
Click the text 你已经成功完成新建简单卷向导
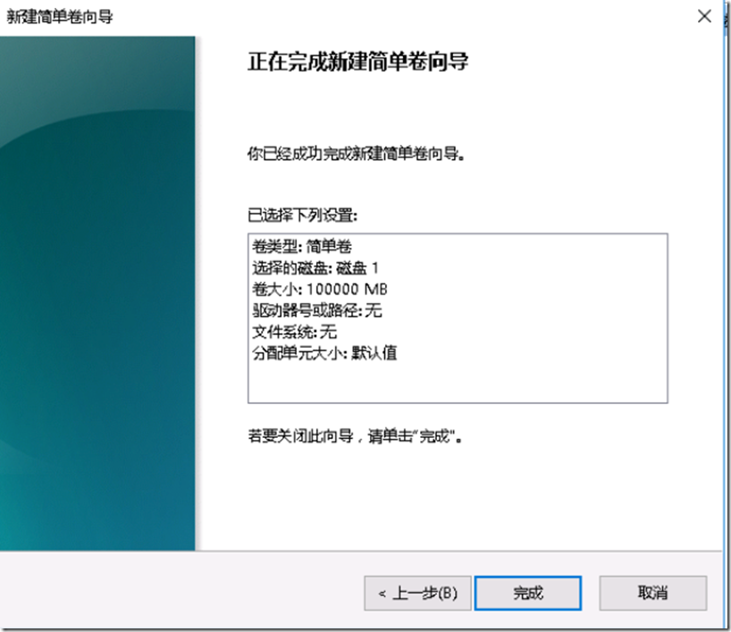click(357, 153)
